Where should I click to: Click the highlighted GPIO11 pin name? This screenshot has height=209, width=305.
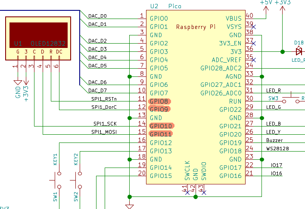161,134
